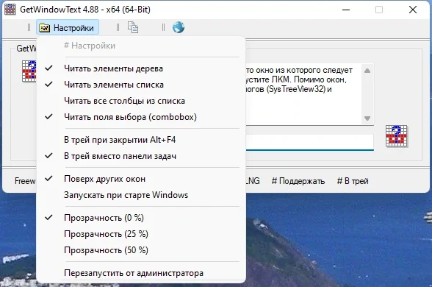432x287 pixels.
Task: Click the # Поддержать link
Action: 298,181
